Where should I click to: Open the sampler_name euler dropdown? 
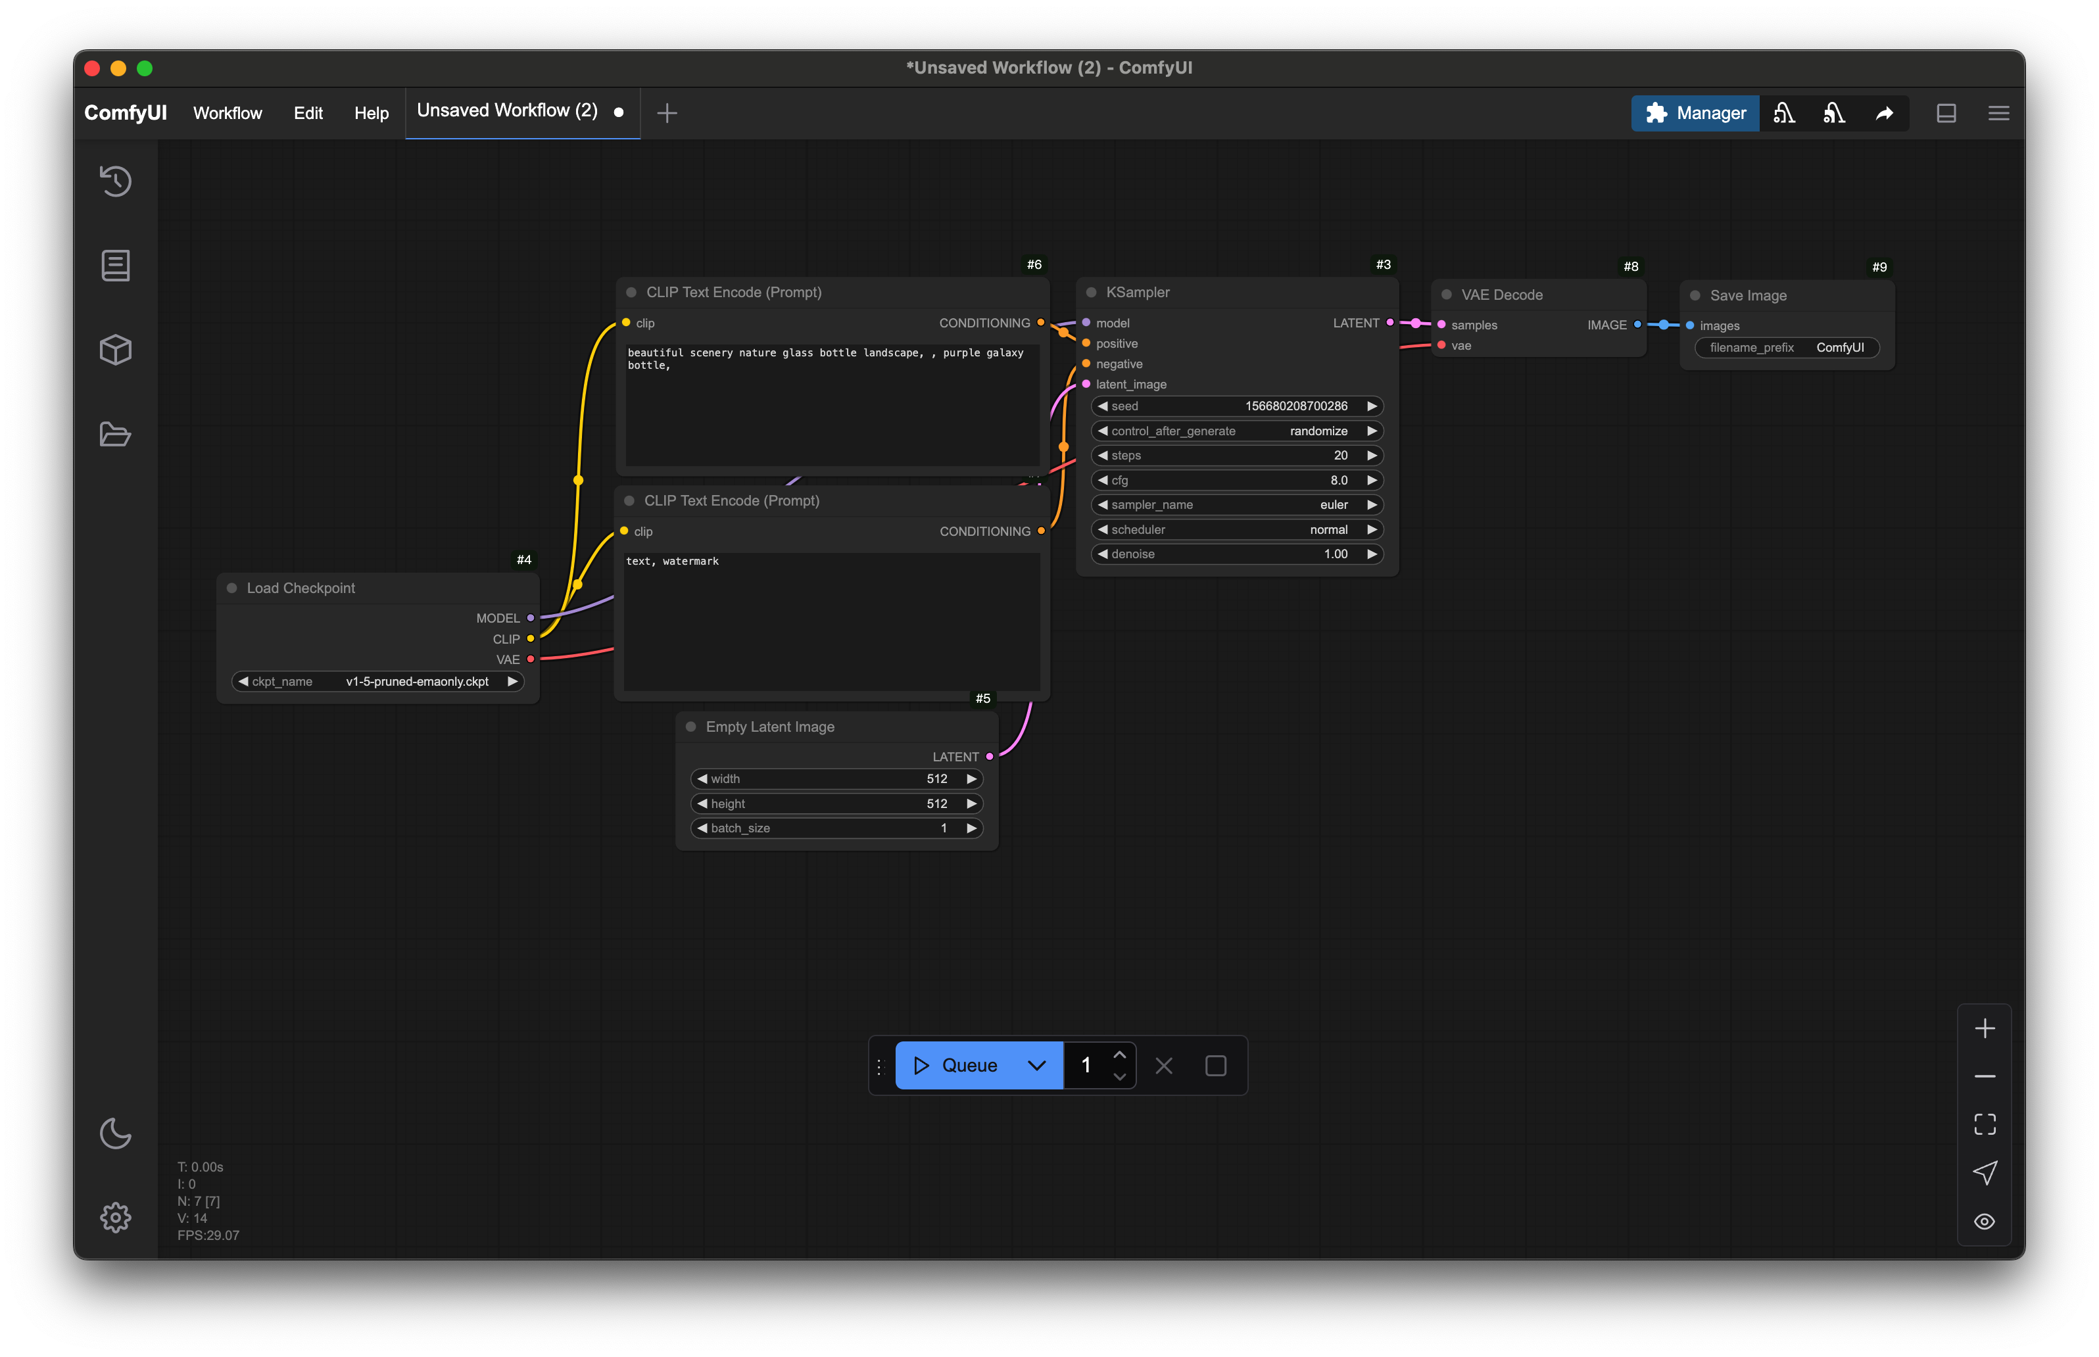coord(1236,505)
